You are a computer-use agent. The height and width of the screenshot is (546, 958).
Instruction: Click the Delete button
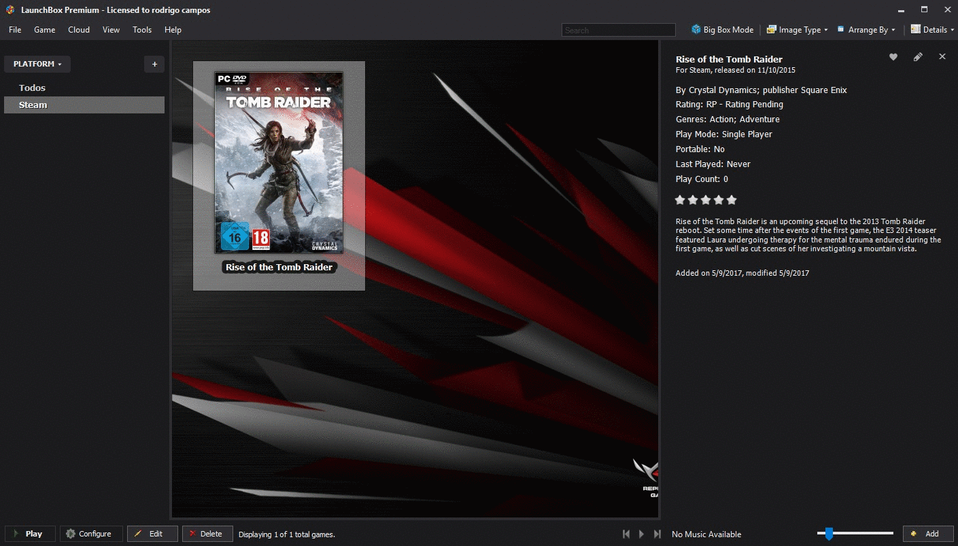207,534
